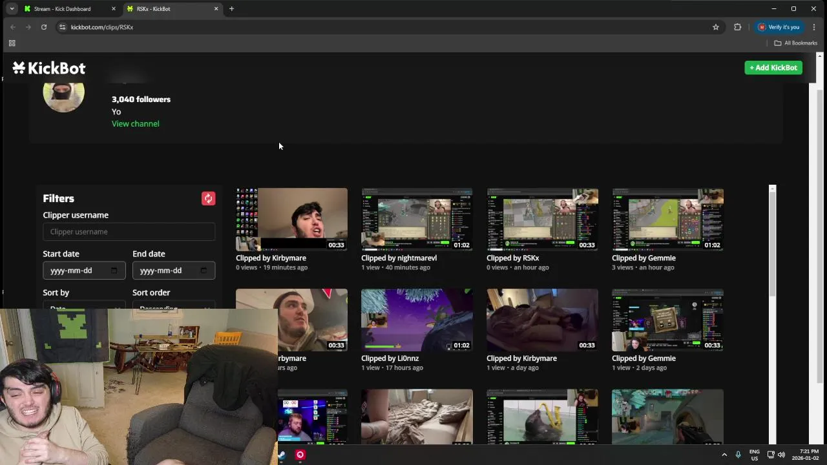This screenshot has width=827, height=465.
Task: Open the RSKx channel avatar
Action: pyautogui.click(x=63, y=96)
